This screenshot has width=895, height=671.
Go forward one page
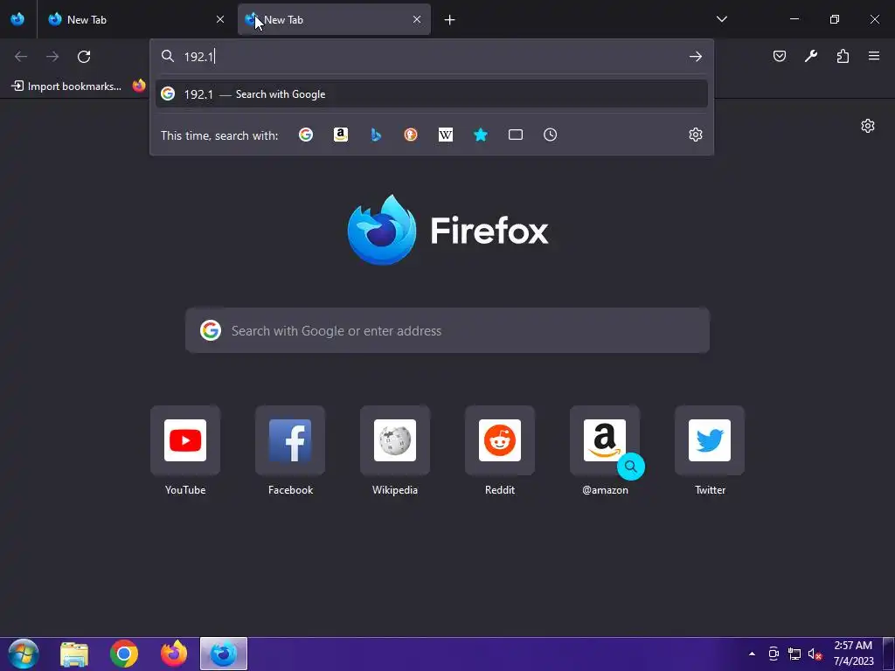[x=52, y=57]
